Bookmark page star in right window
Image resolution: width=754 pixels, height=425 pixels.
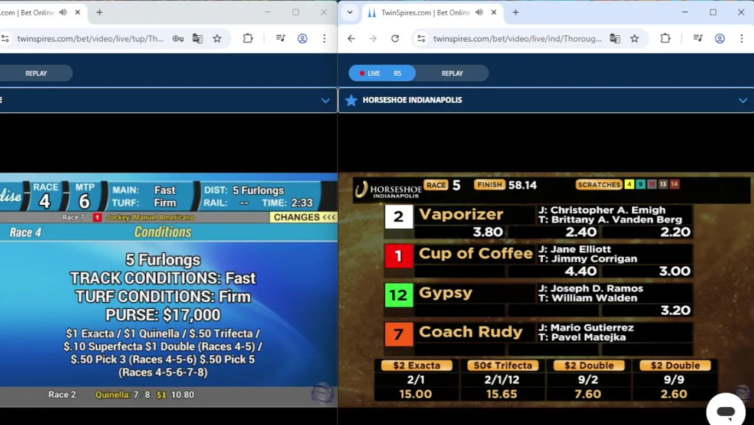tap(634, 38)
